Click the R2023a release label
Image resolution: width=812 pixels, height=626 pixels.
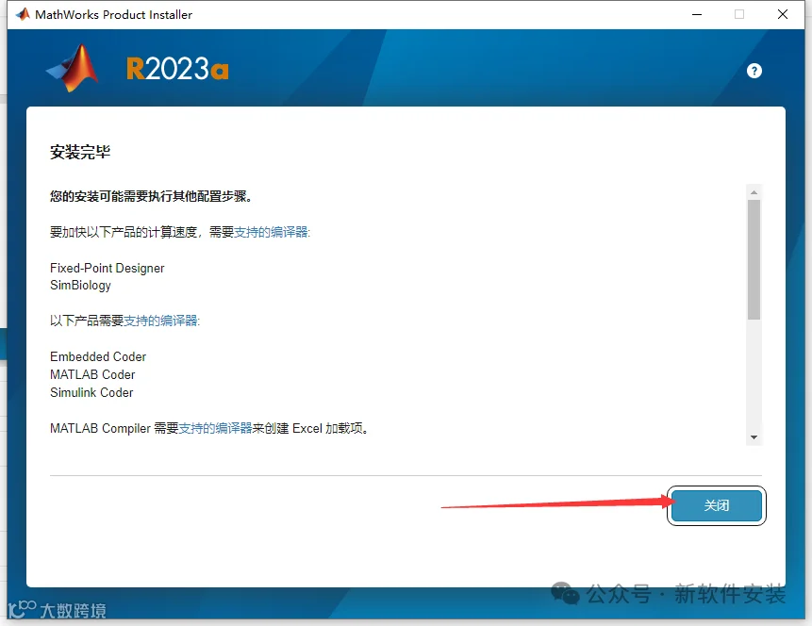pos(177,69)
